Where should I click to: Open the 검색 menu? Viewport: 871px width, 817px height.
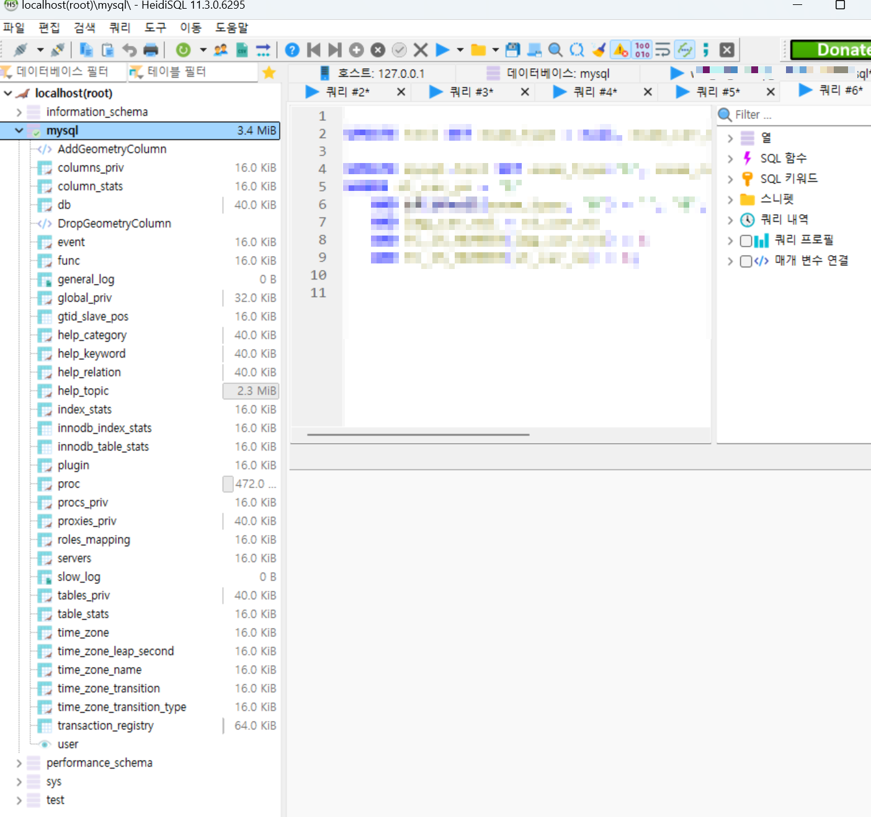coord(84,28)
